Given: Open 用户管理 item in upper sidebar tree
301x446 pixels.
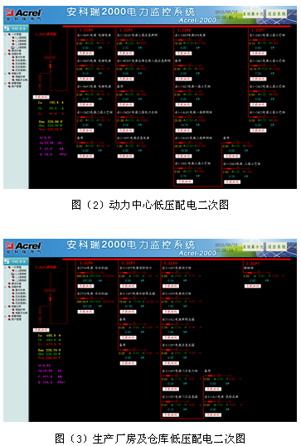Looking at the screenshot, I should [16, 86].
